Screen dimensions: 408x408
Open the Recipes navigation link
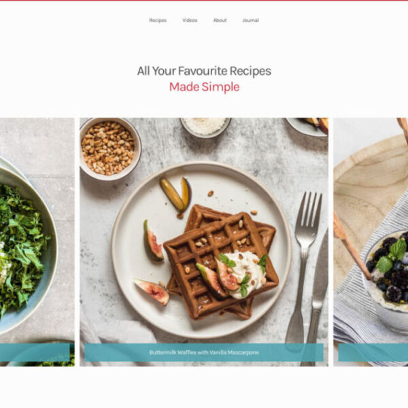(158, 20)
